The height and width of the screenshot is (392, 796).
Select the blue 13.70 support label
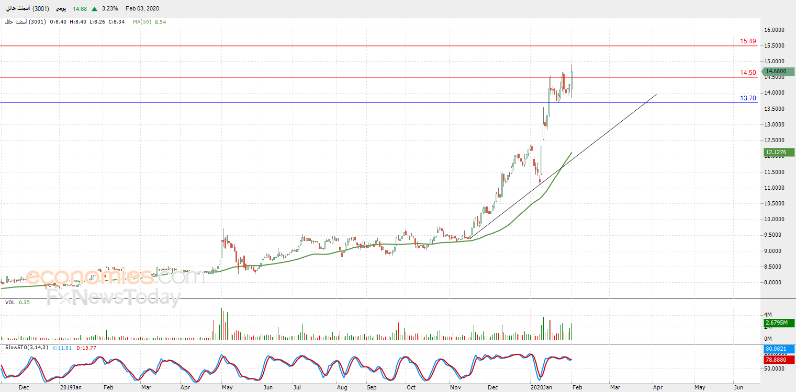748,98
